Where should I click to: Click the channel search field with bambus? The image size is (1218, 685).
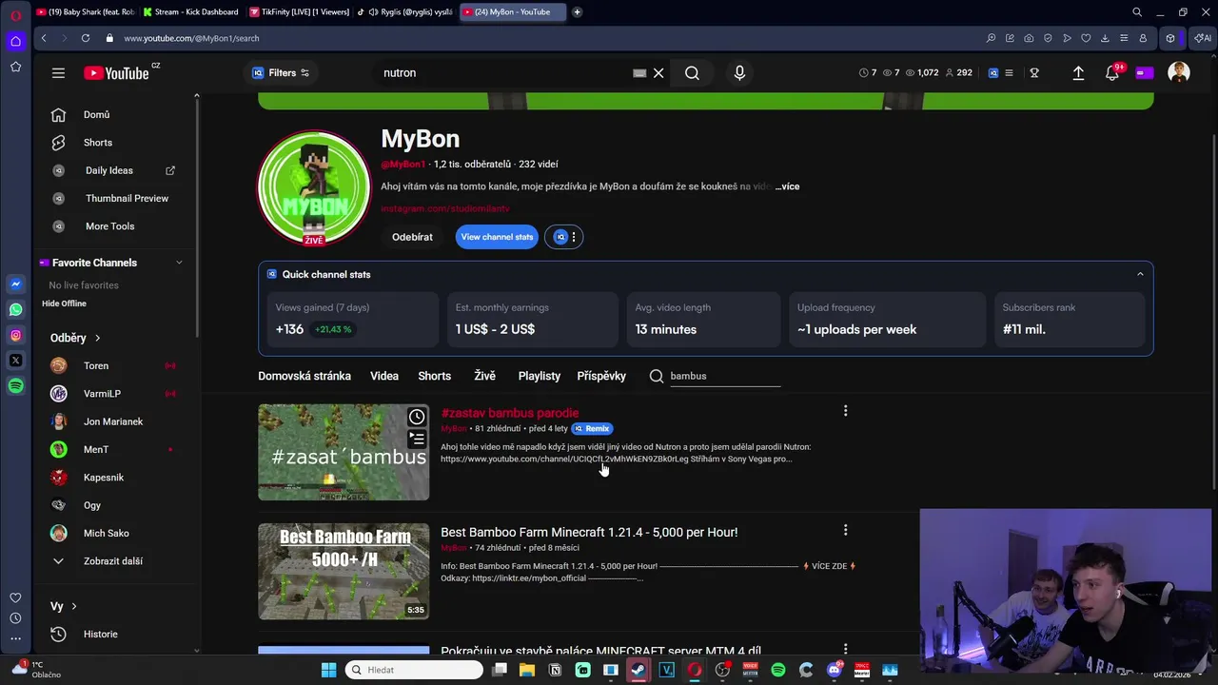pos(724,376)
